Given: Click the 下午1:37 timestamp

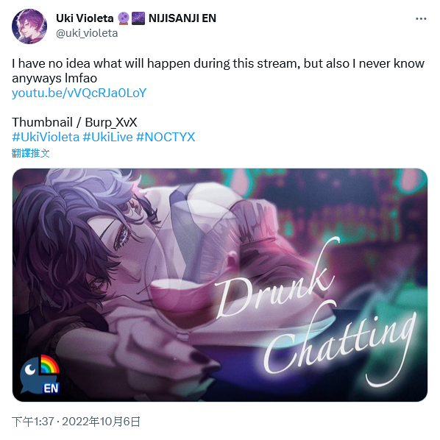Looking at the screenshot, I should [33, 422].
